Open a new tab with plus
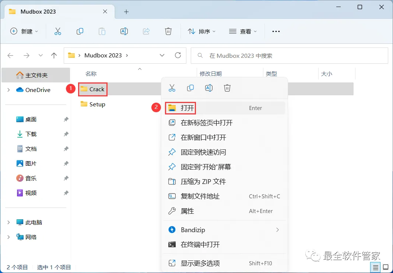This screenshot has height=273, width=393. [126, 12]
